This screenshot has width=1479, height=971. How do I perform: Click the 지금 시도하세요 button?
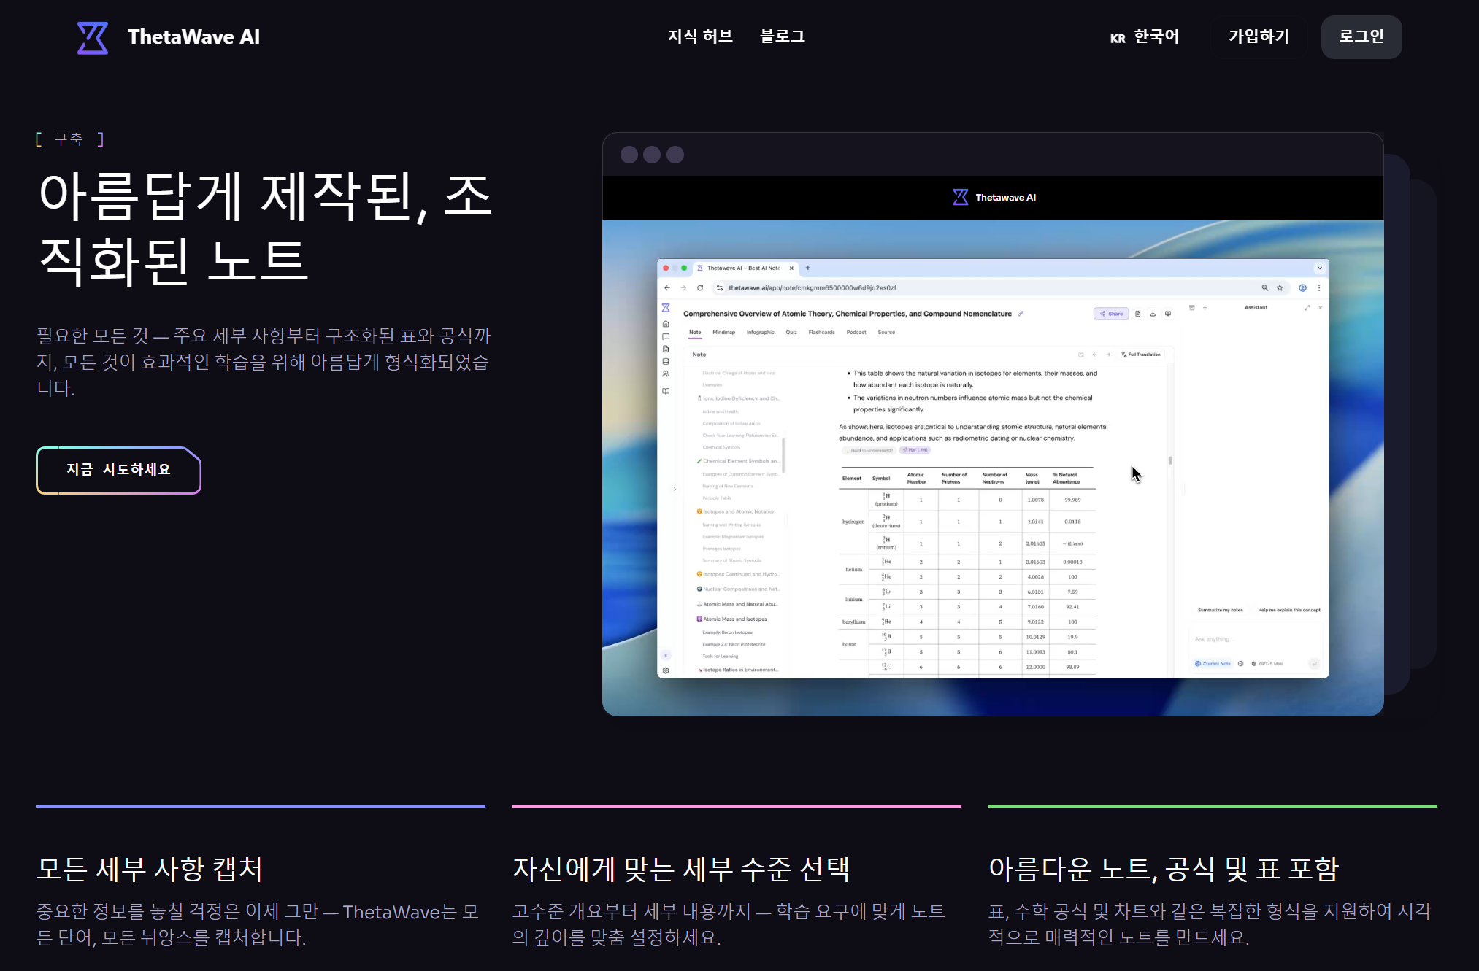click(118, 470)
